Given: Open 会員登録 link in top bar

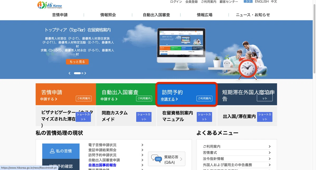Looking at the screenshot, I should (x=191, y=2).
